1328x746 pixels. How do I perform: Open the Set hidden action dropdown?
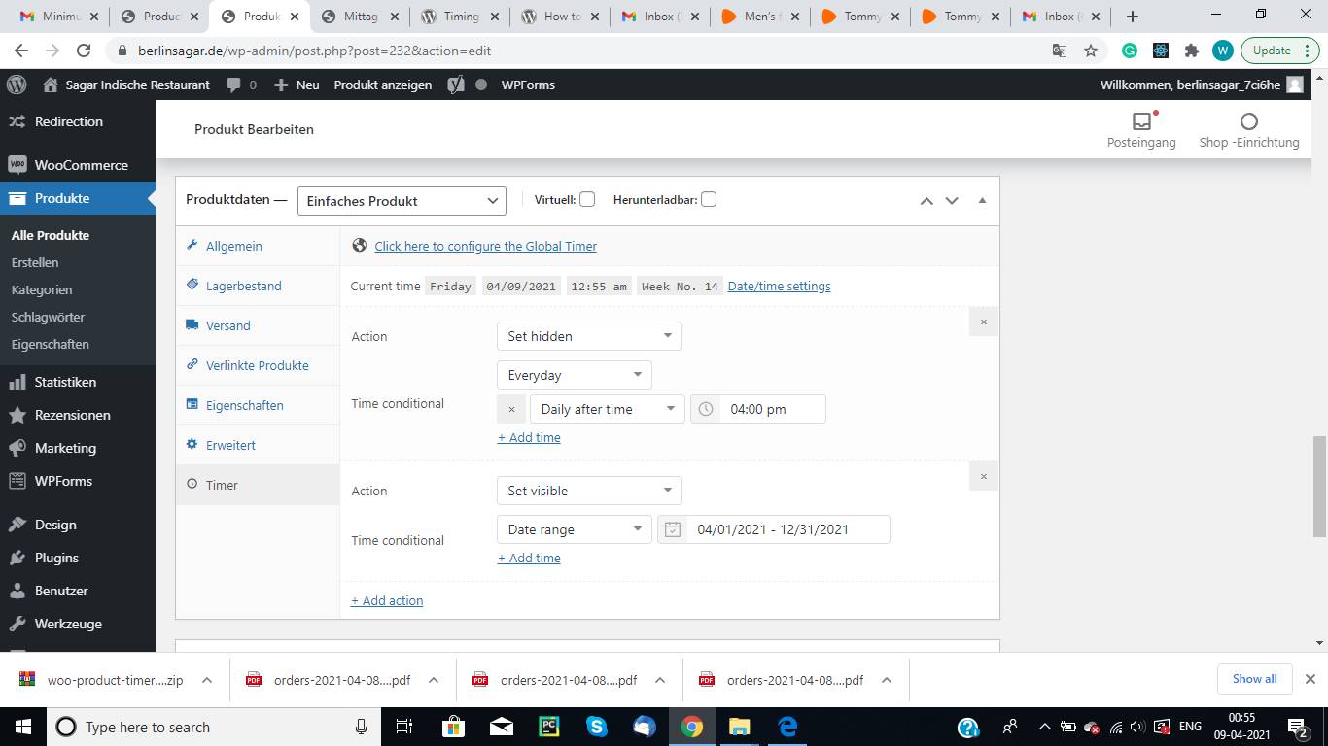pos(589,336)
